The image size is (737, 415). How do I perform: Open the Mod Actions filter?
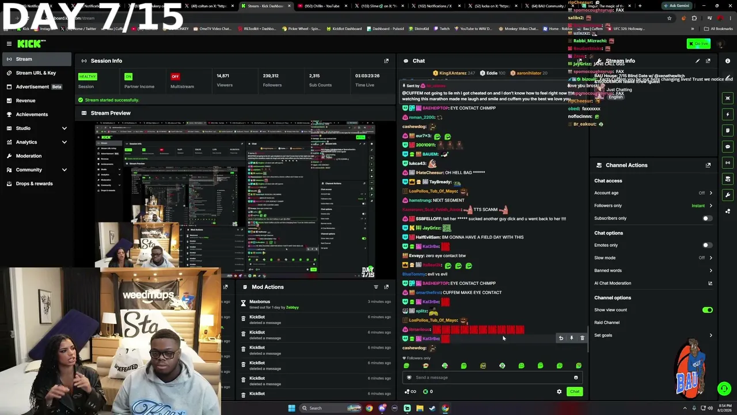pyautogui.click(x=376, y=287)
